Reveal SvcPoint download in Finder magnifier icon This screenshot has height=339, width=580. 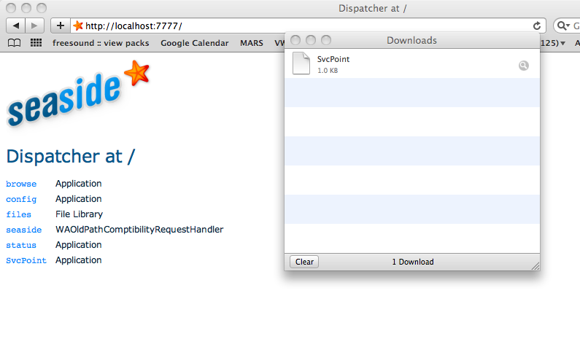[x=523, y=66]
